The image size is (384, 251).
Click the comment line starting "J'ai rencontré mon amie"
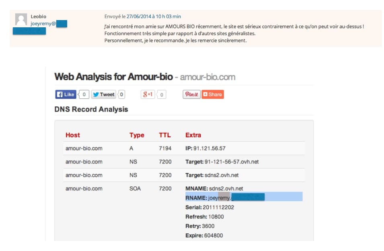[x=234, y=27]
